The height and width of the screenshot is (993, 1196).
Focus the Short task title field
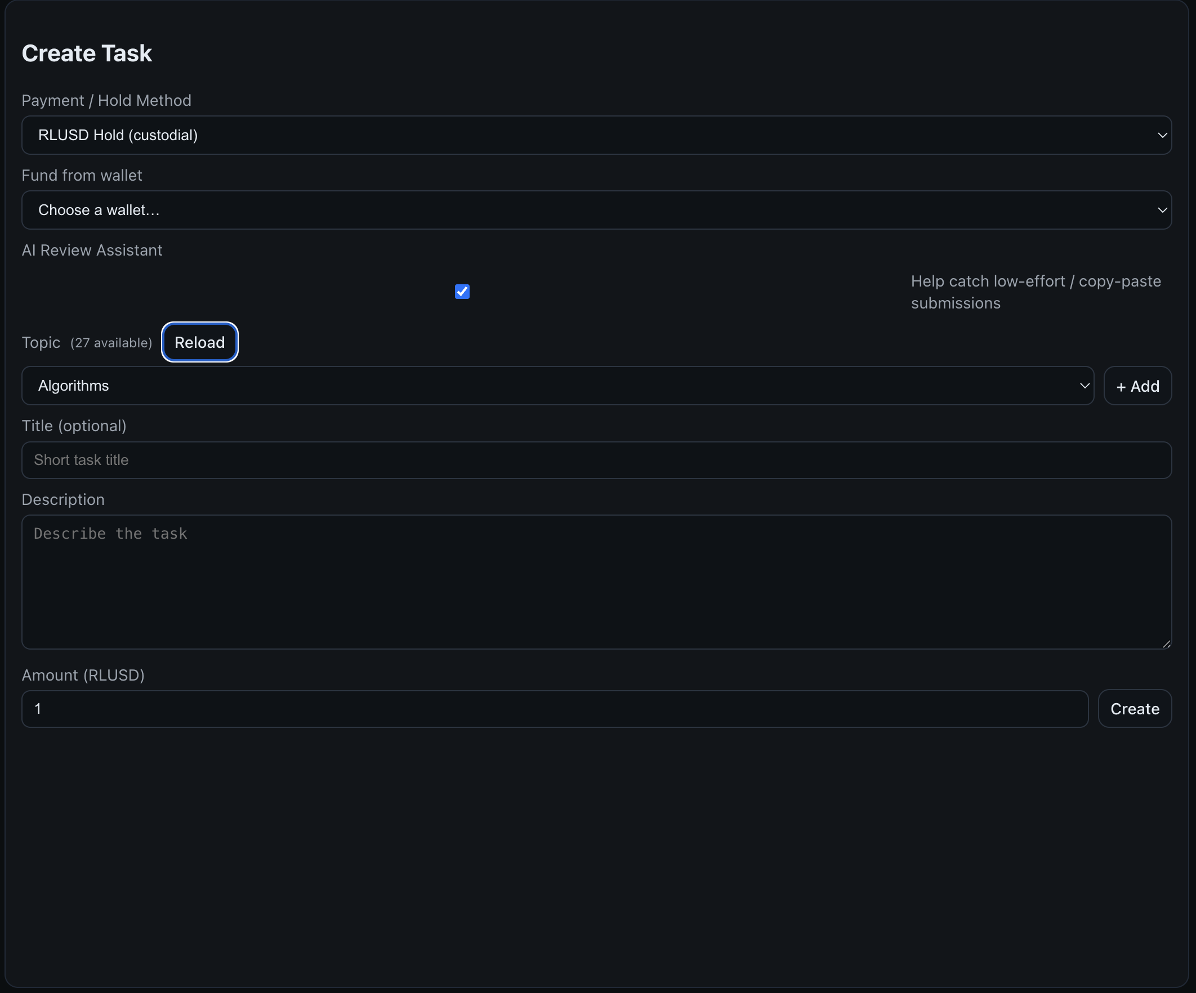tap(596, 460)
